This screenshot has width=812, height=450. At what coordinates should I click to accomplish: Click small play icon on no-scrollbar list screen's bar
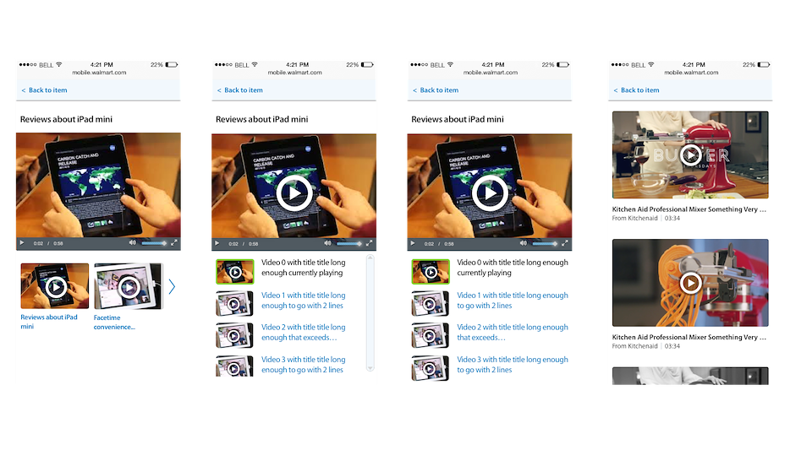click(x=413, y=243)
